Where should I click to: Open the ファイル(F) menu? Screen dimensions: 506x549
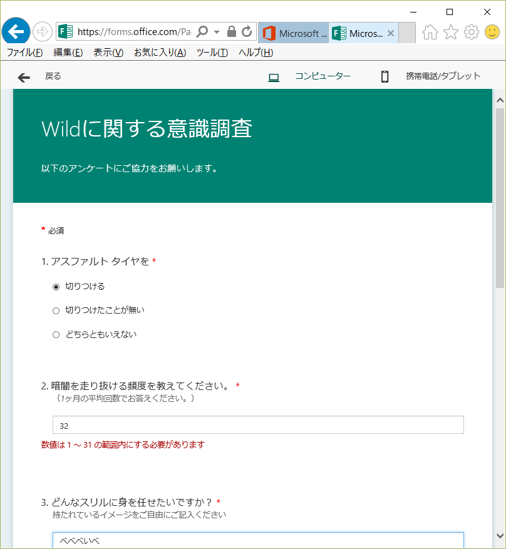tap(24, 53)
